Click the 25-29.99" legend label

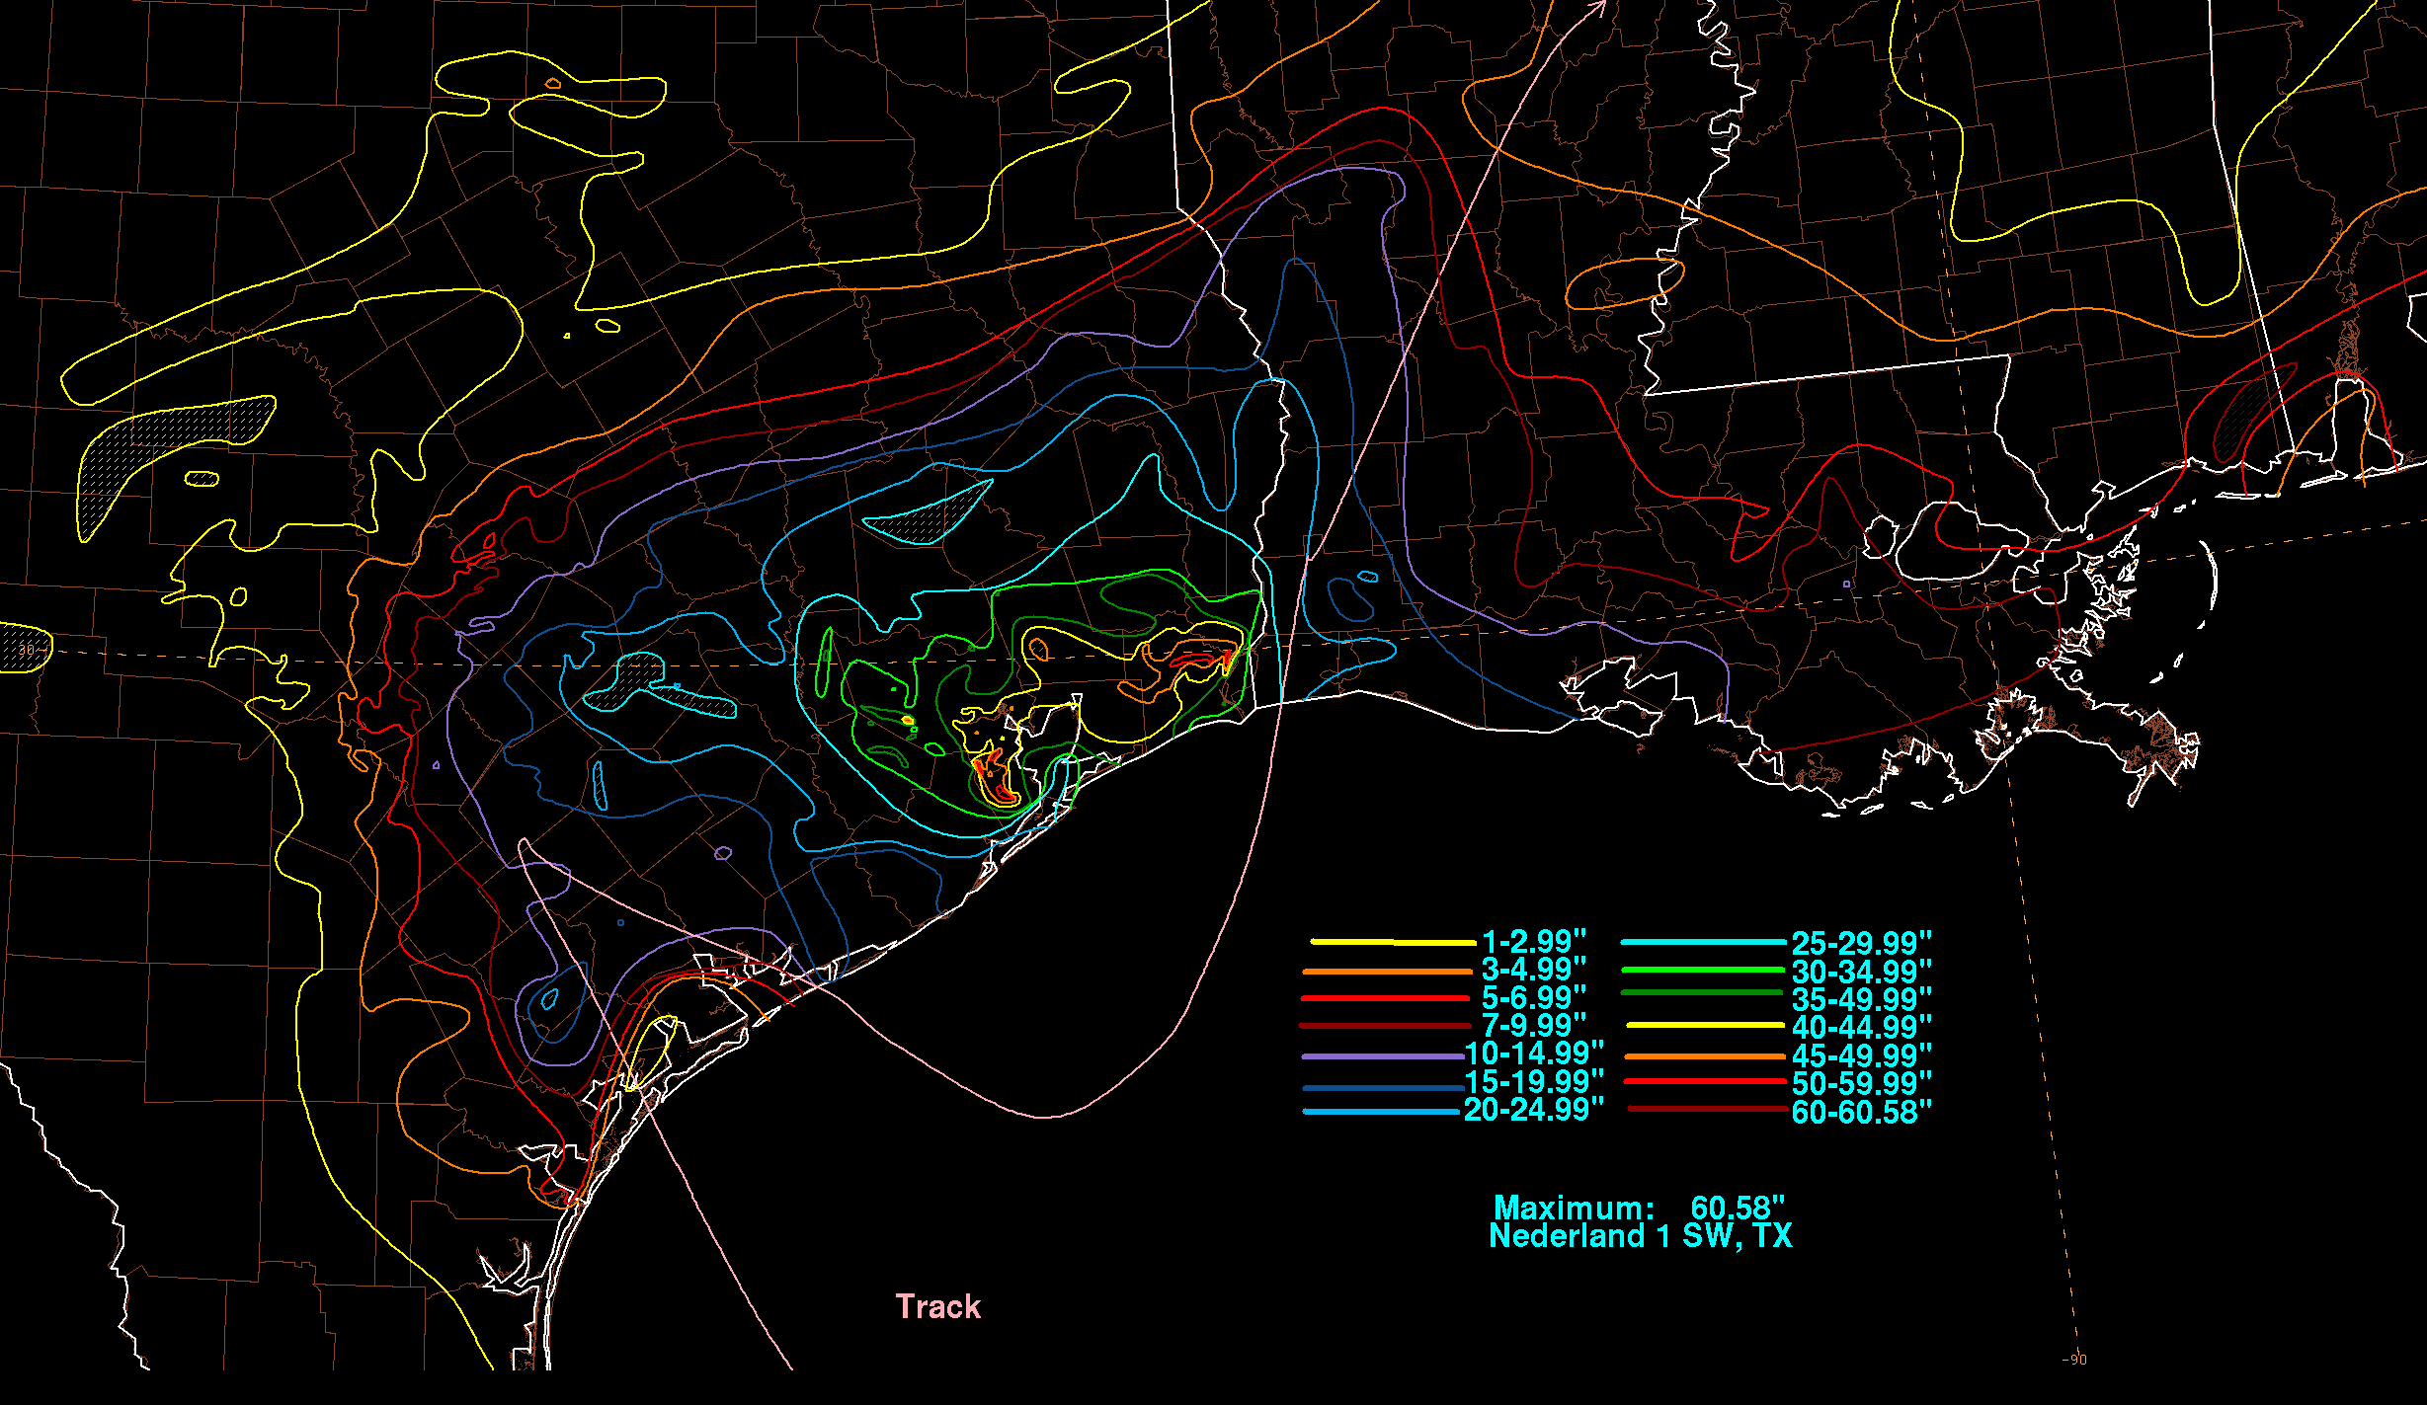1862,943
